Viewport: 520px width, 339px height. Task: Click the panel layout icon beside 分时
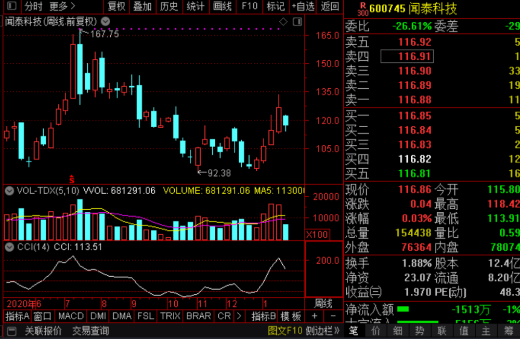(11, 6)
